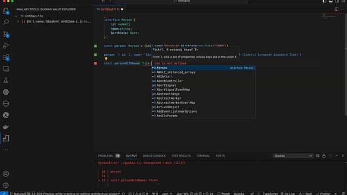The width and height of the screenshot is (347, 195).
Task: Toggle bottom panel layout button
Action: (x=331, y=1)
